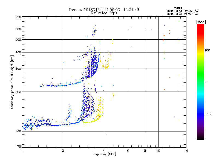Click the x-axis tick label '6'
The image size is (219, 164).
click(128, 151)
